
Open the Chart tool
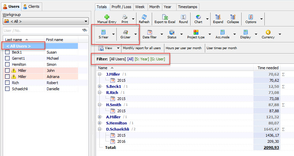[x=198, y=17]
